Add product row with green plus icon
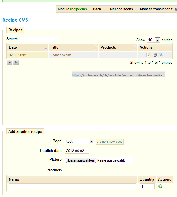The image size is (177, 197). (x=160, y=186)
